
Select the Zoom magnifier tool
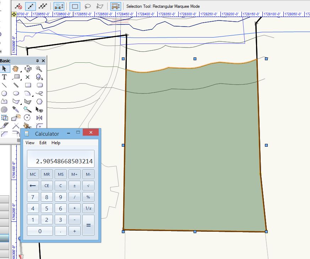[x=39, y=69]
